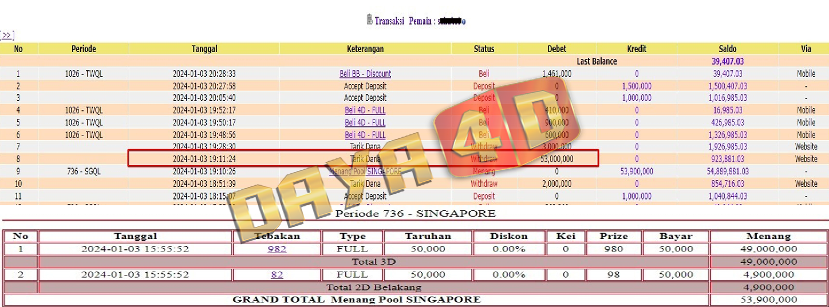This screenshot has height=307, width=829.
Task: Click the "Saldo" column header
Action: click(727, 49)
